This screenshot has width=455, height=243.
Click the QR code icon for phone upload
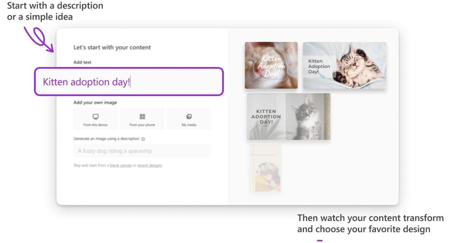pos(142,116)
